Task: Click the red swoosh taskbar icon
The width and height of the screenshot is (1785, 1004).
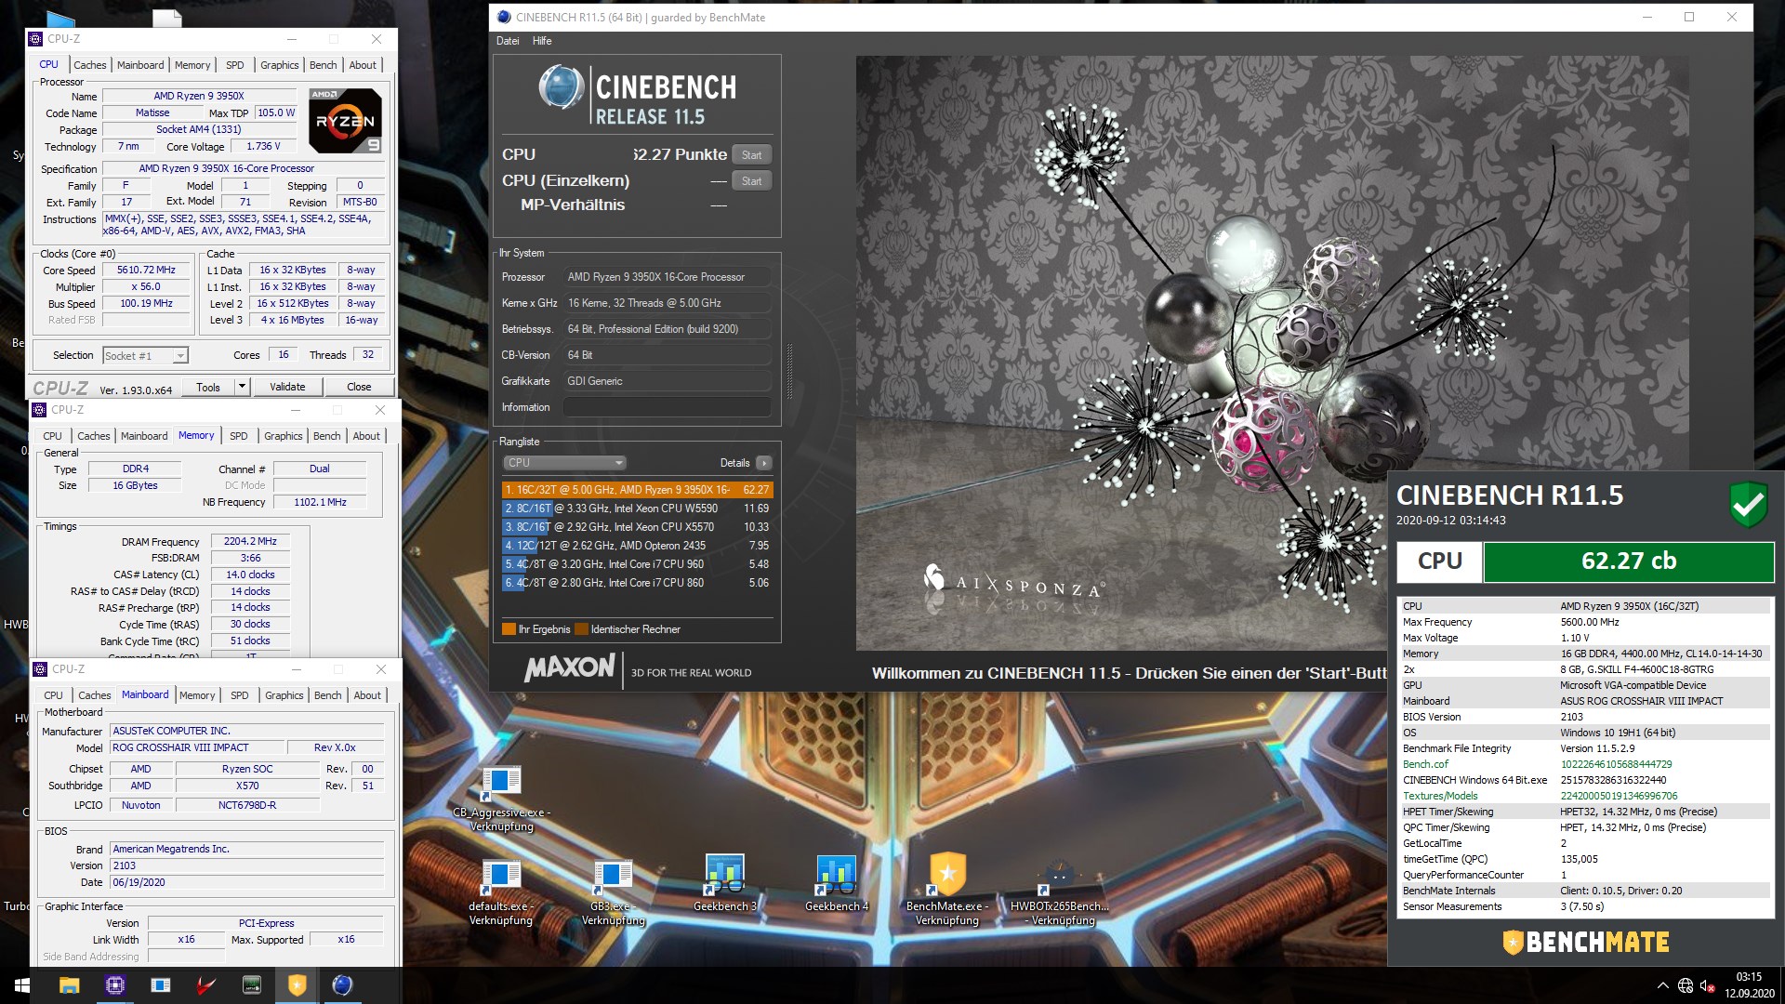Action: click(x=206, y=985)
